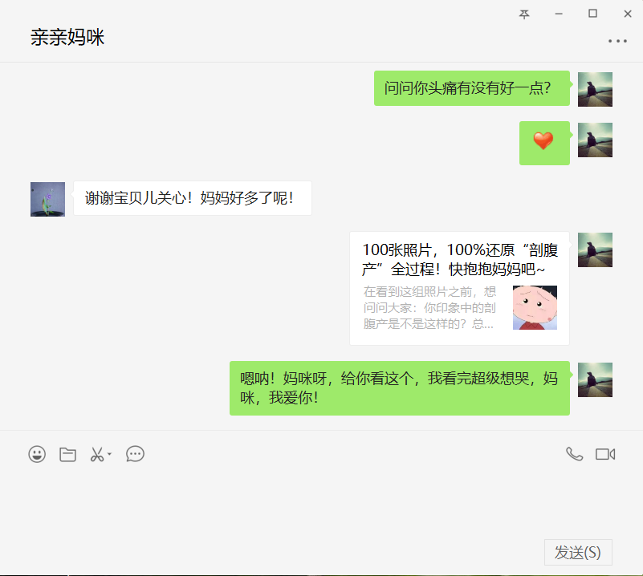Click the chat title 亲亲妈咪
This screenshot has width=643, height=576.
67,37
